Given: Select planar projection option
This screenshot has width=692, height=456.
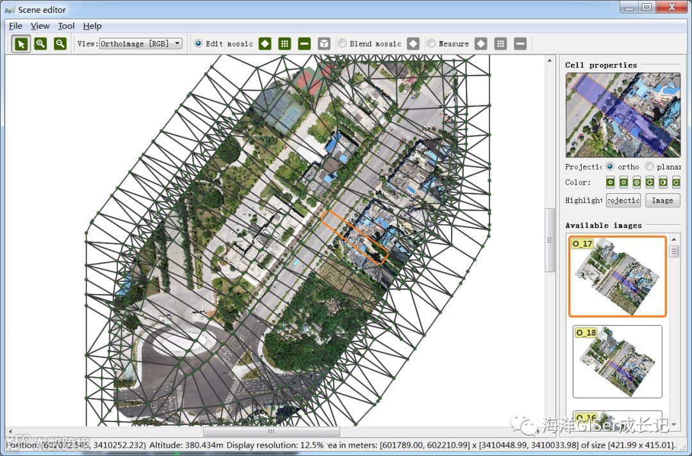Looking at the screenshot, I should tap(649, 167).
